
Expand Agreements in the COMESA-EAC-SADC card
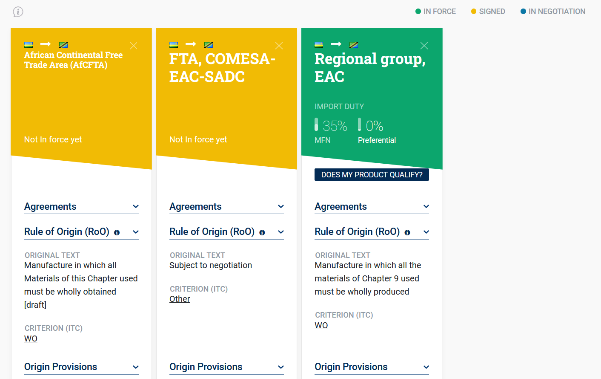pyautogui.click(x=281, y=207)
